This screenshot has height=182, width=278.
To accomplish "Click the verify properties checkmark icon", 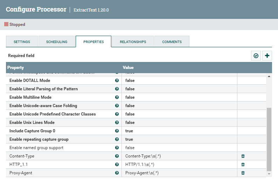I will 256,56.
